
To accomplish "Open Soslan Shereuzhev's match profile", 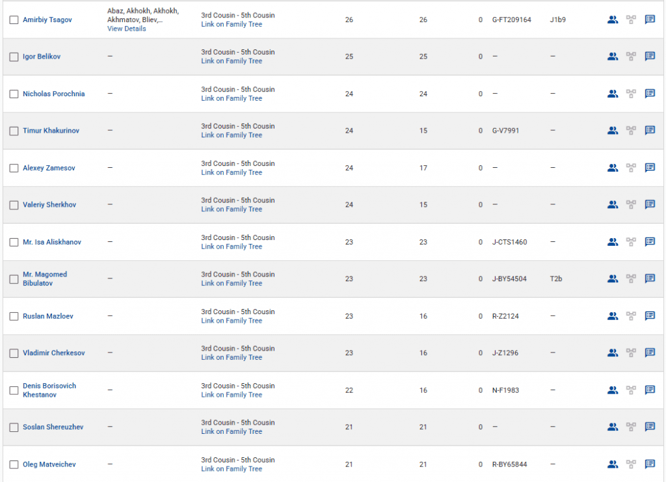I will coord(53,427).
